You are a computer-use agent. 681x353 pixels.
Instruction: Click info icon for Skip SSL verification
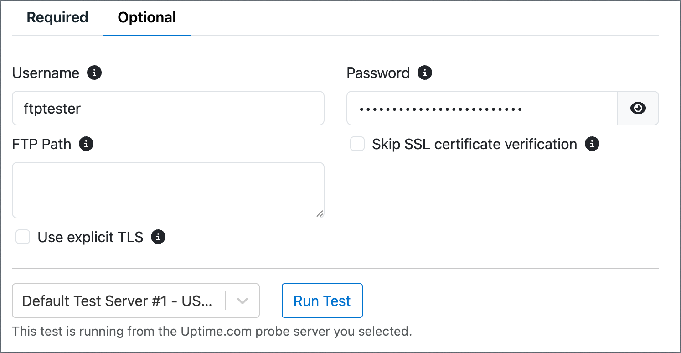coord(592,144)
